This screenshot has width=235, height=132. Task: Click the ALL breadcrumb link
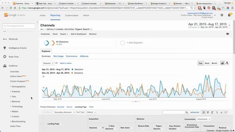click(x=42, y=29)
